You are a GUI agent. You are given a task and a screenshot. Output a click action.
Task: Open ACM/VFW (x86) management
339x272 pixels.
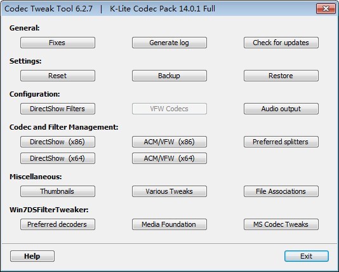(x=169, y=142)
